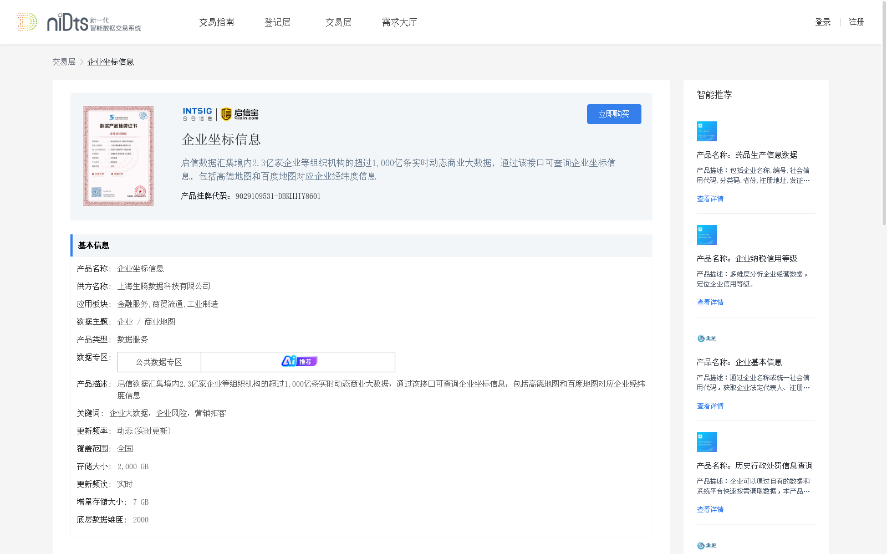Open 药品生产信息数据 product thumbnail icon

click(x=707, y=131)
